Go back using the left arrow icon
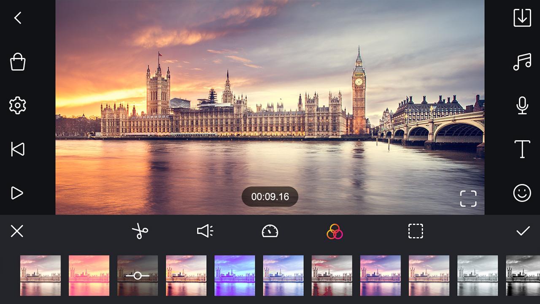This screenshot has width=540, height=304. 17,18
